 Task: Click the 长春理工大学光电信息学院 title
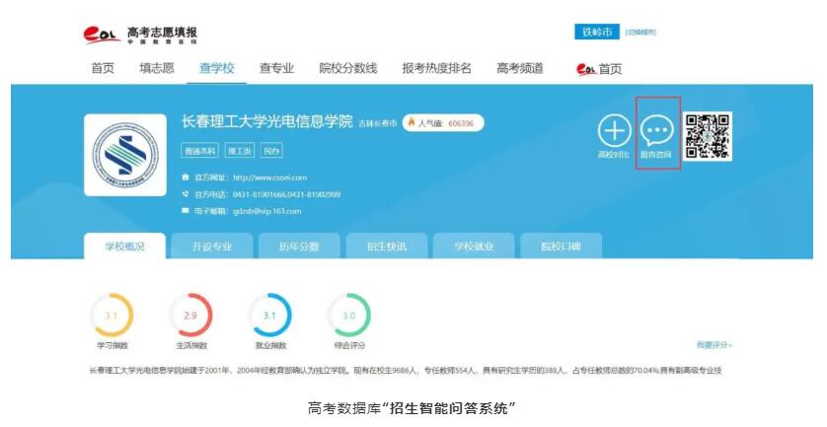[266, 121]
